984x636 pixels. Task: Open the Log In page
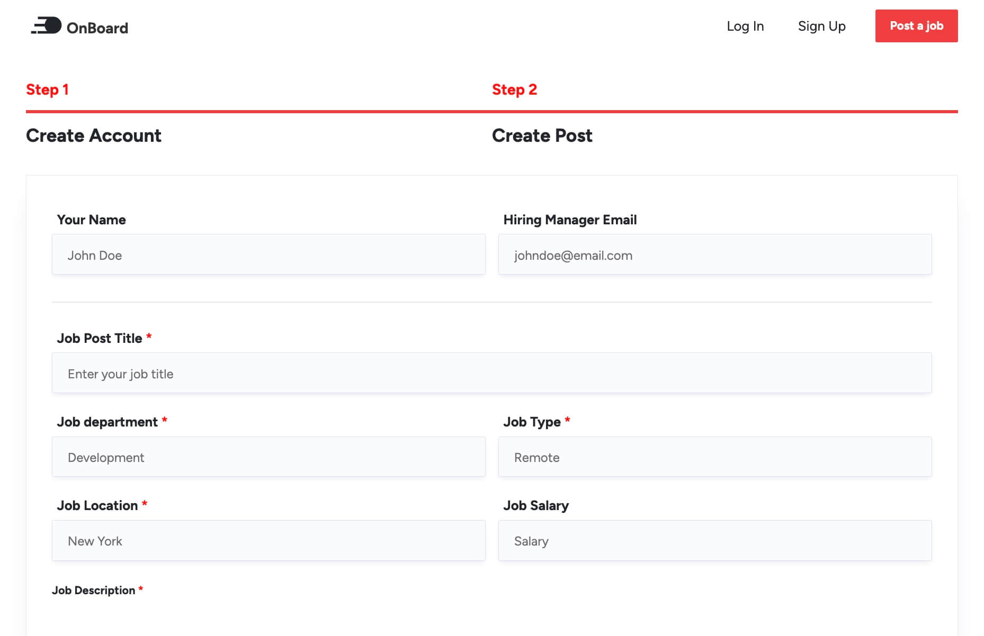[745, 26]
